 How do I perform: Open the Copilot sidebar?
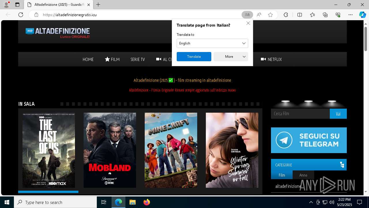pos(362,15)
